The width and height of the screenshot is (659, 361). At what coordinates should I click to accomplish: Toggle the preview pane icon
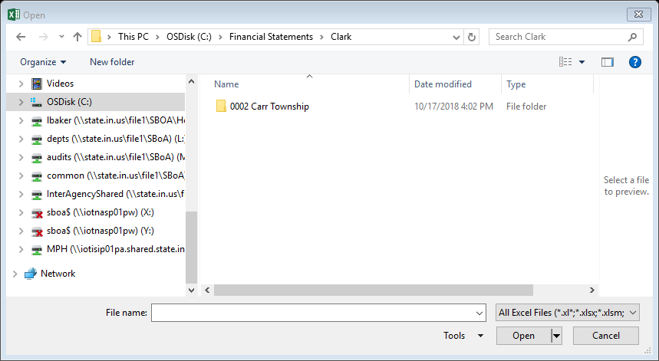point(608,62)
